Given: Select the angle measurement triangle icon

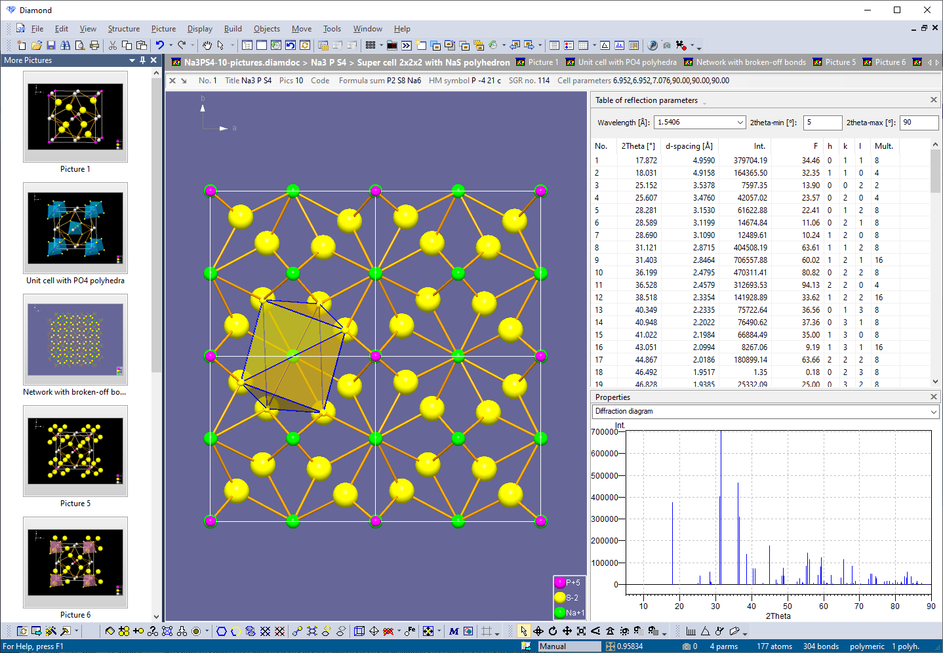Looking at the screenshot, I should pos(706,631).
